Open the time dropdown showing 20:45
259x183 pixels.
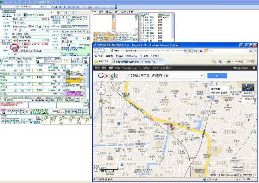(26, 62)
